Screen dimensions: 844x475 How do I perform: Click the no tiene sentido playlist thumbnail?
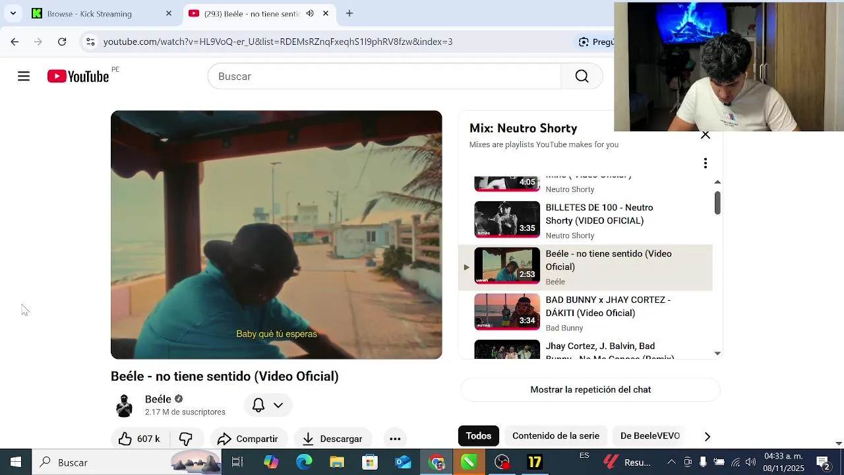click(x=507, y=266)
